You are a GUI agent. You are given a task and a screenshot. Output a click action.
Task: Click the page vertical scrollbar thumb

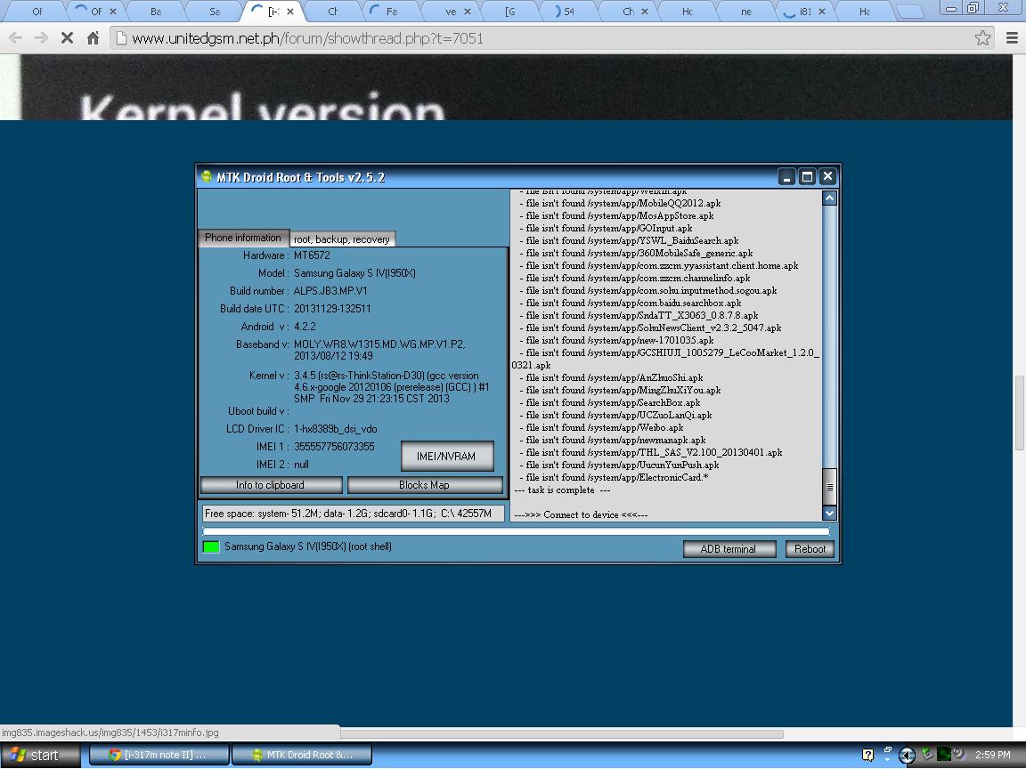point(1020,413)
